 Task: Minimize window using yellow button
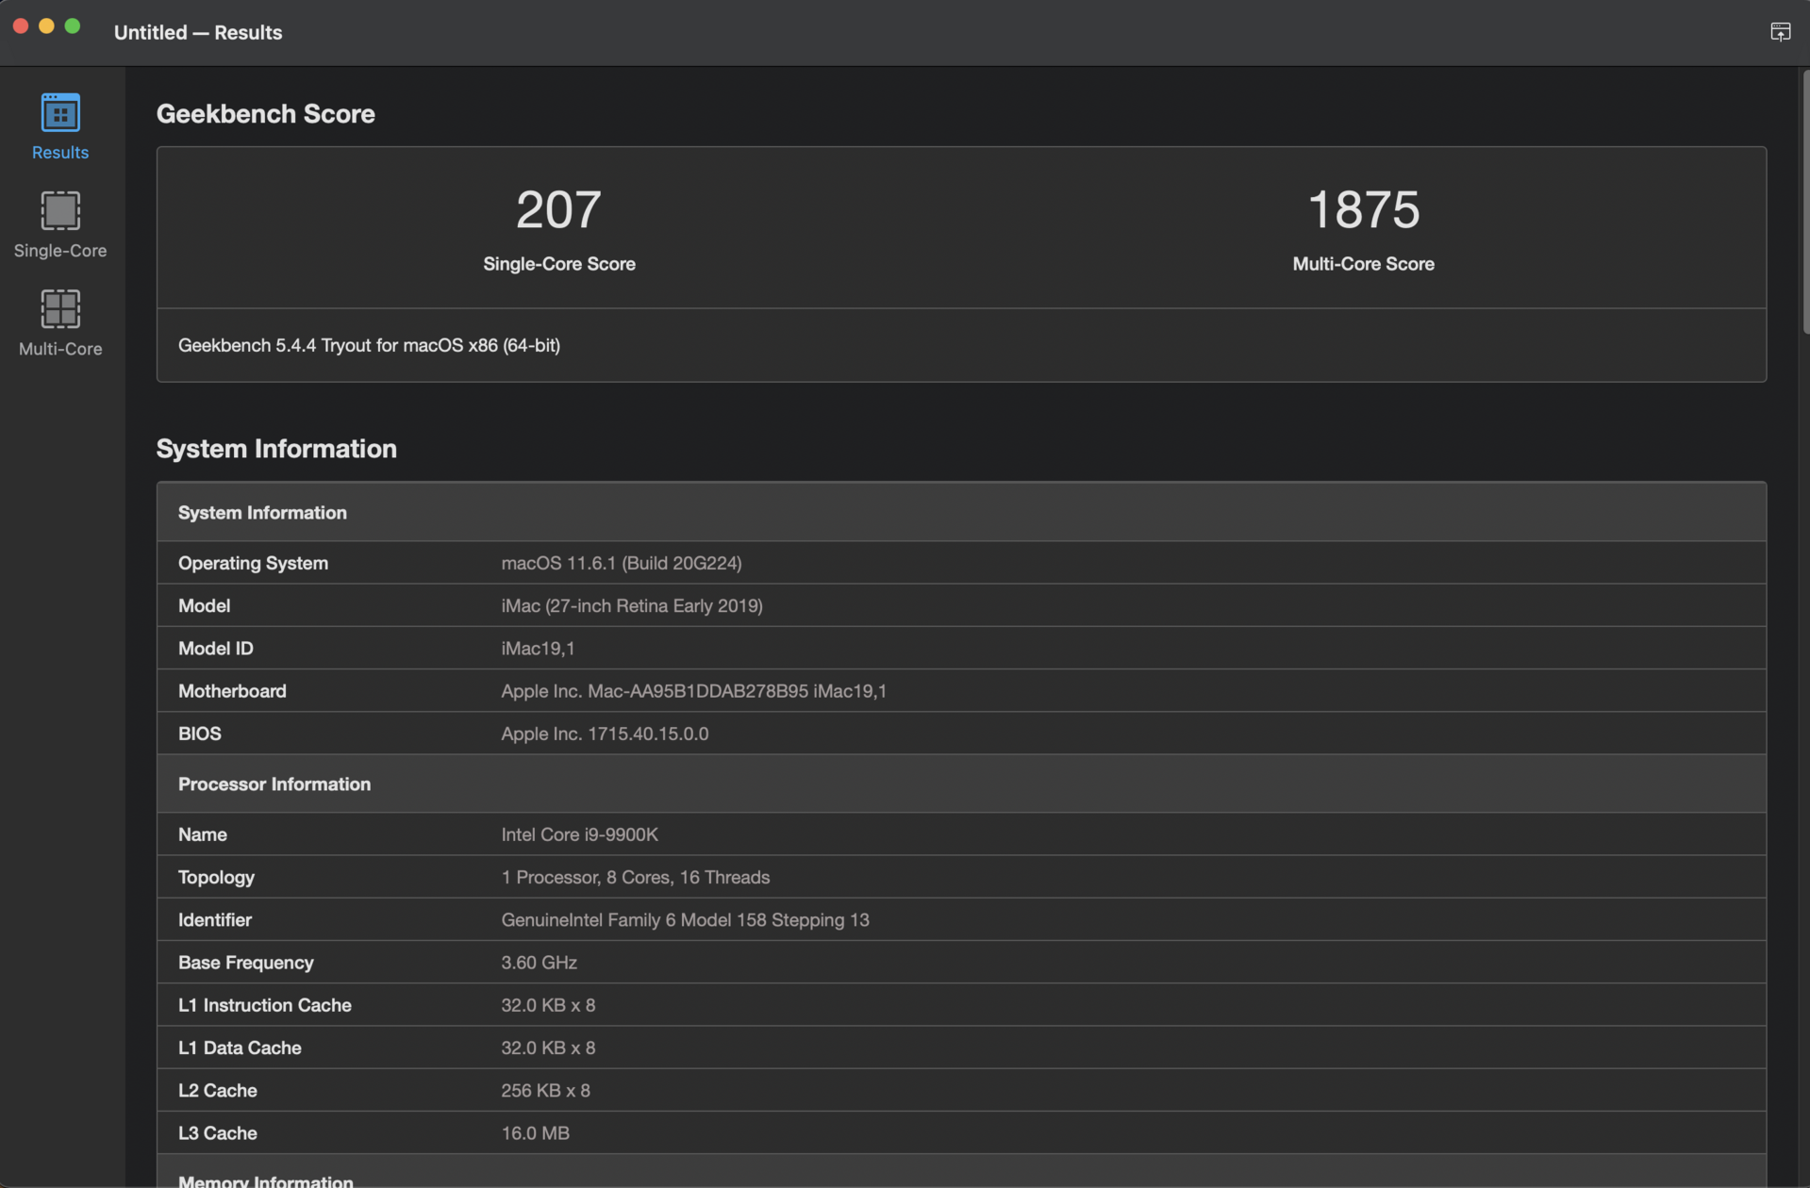click(46, 26)
